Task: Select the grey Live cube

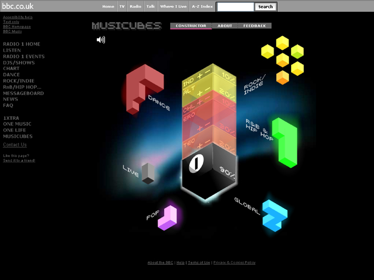Action: (148, 173)
